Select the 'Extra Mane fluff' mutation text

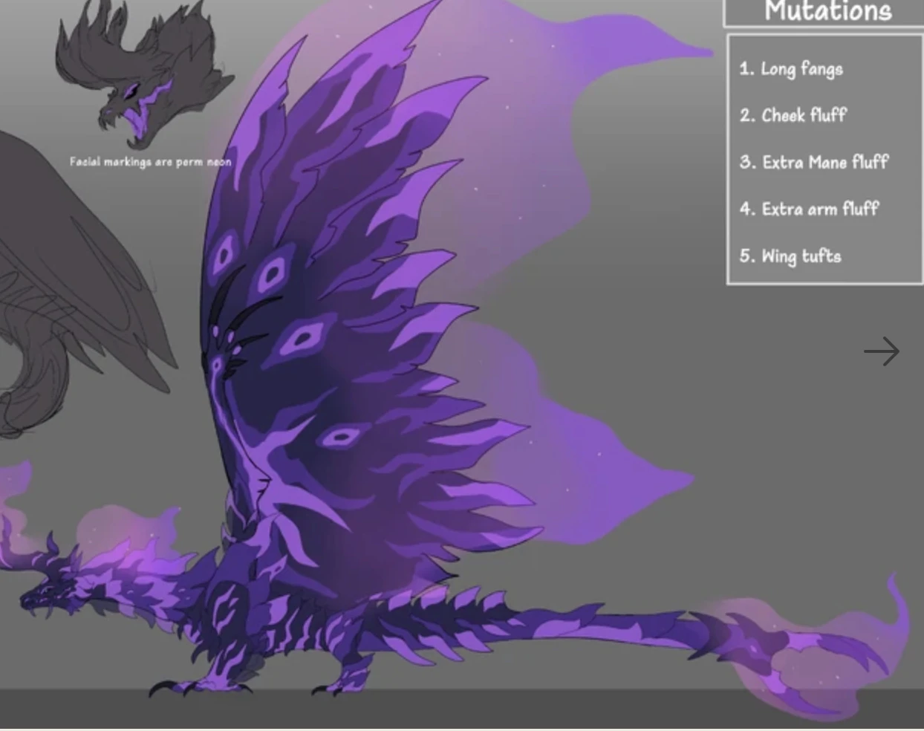[815, 162]
